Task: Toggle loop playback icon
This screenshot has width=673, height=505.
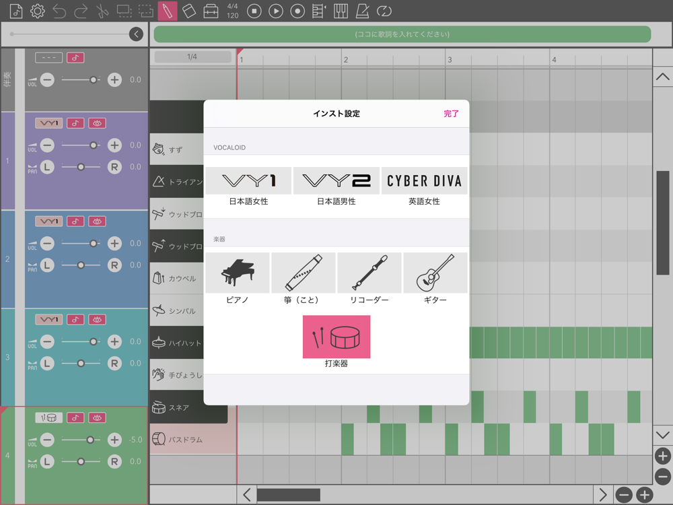Action: pyautogui.click(x=384, y=11)
